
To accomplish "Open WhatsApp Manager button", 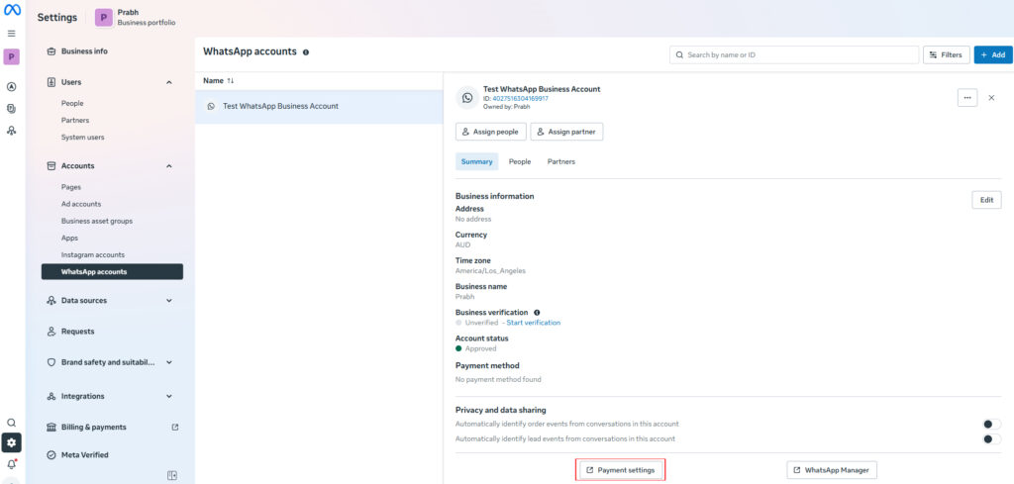I will coord(832,470).
